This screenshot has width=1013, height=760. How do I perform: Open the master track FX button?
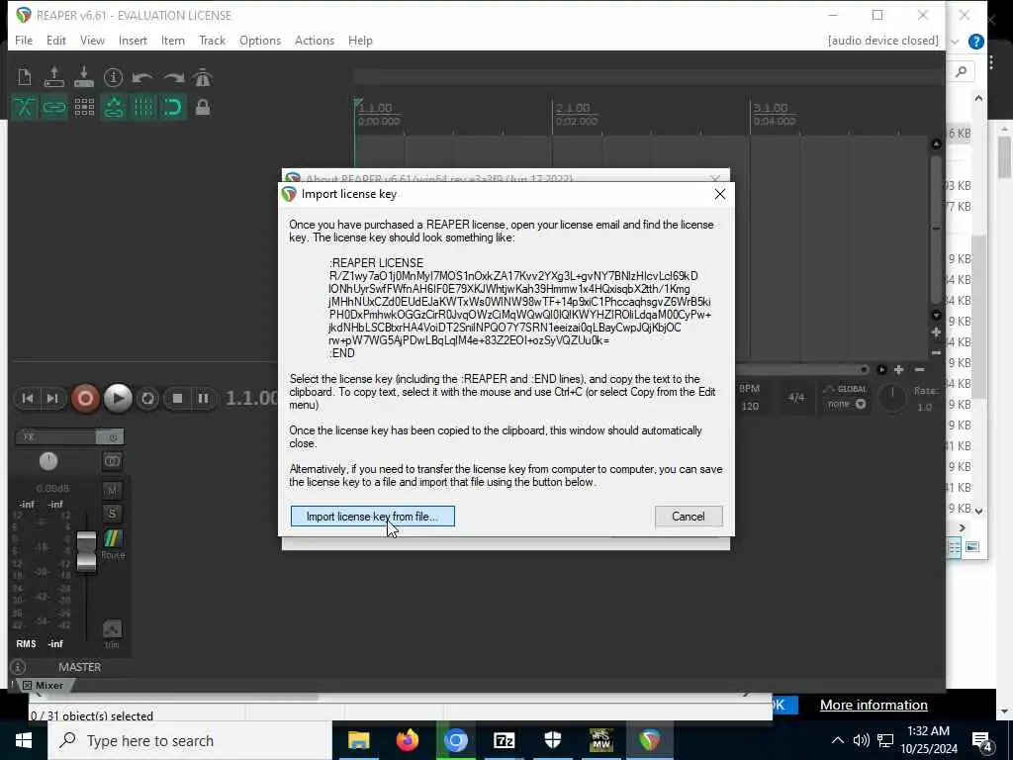(x=55, y=436)
